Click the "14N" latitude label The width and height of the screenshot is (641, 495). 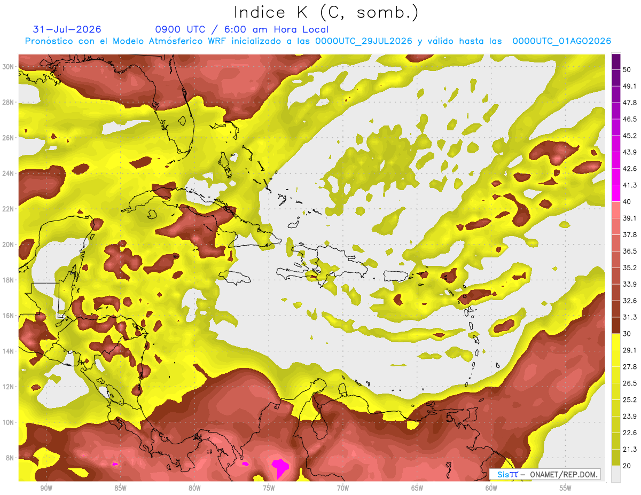pos(8,351)
